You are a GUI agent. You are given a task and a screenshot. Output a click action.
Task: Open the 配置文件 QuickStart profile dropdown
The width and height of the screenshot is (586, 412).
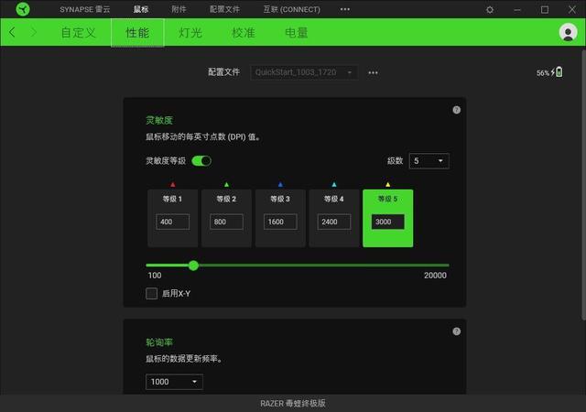(304, 72)
